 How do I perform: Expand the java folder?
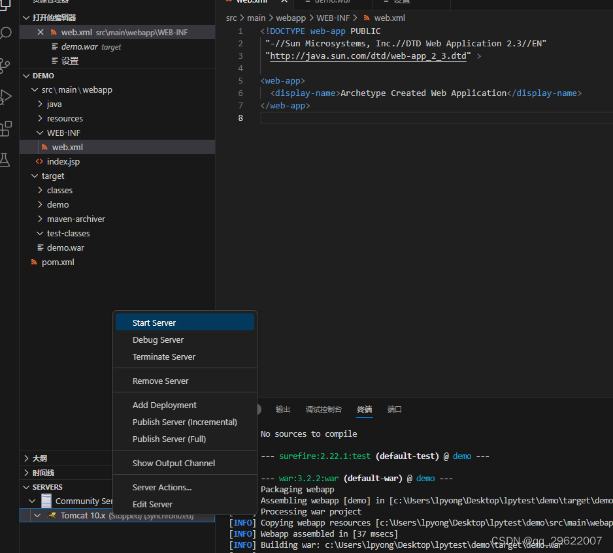coord(40,104)
